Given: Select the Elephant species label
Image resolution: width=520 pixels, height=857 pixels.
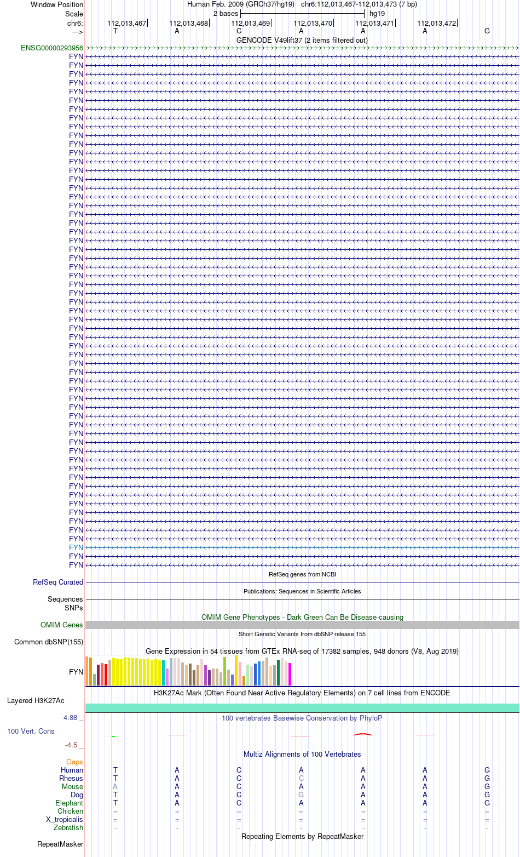Looking at the screenshot, I should tap(69, 803).
